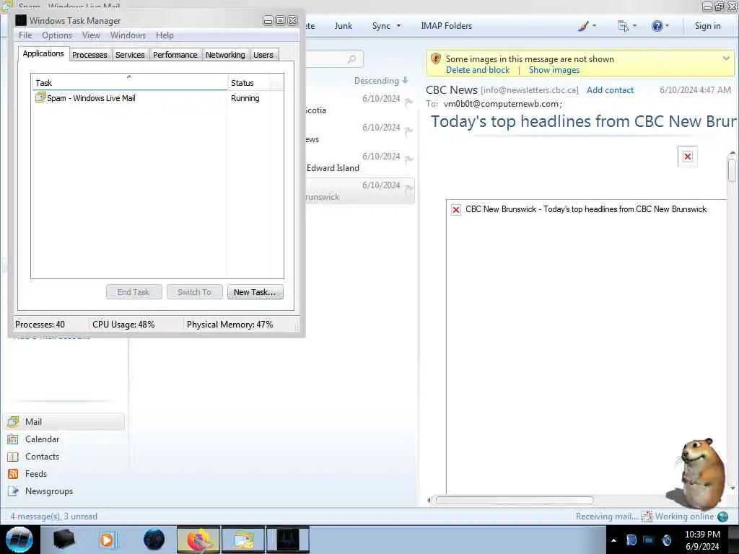This screenshot has width=739, height=554.
Task: Switch to Firefox on the taskbar
Action: (198, 540)
